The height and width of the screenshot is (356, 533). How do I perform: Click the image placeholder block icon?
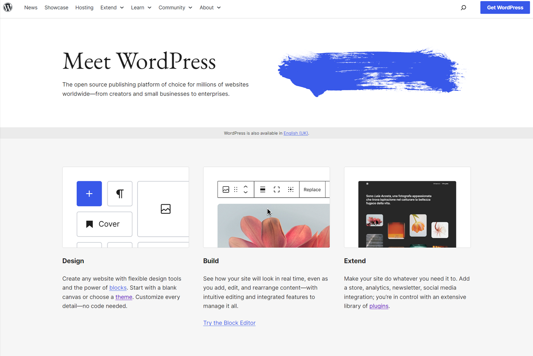(x=166, y=209)
